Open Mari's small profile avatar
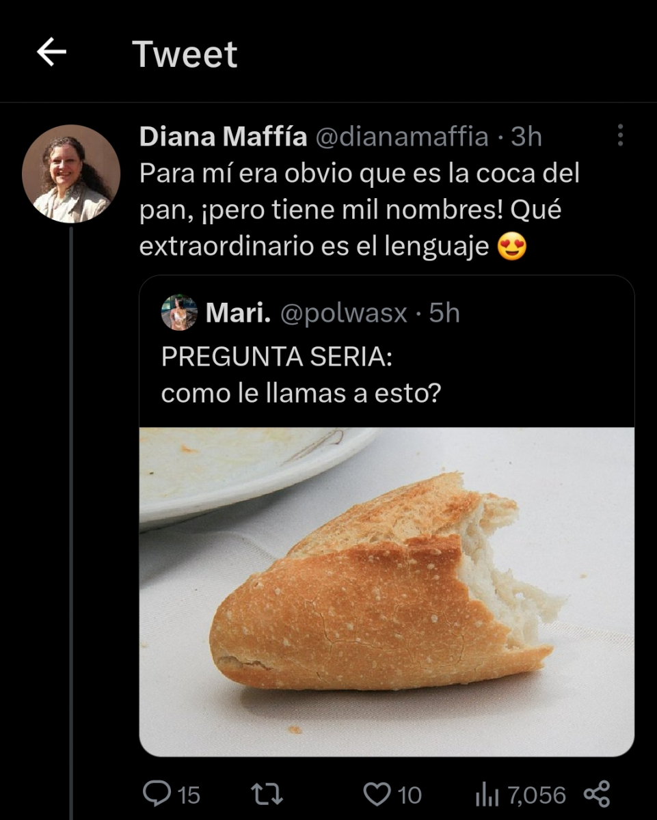The image size is (657, 820). [179, 313]
